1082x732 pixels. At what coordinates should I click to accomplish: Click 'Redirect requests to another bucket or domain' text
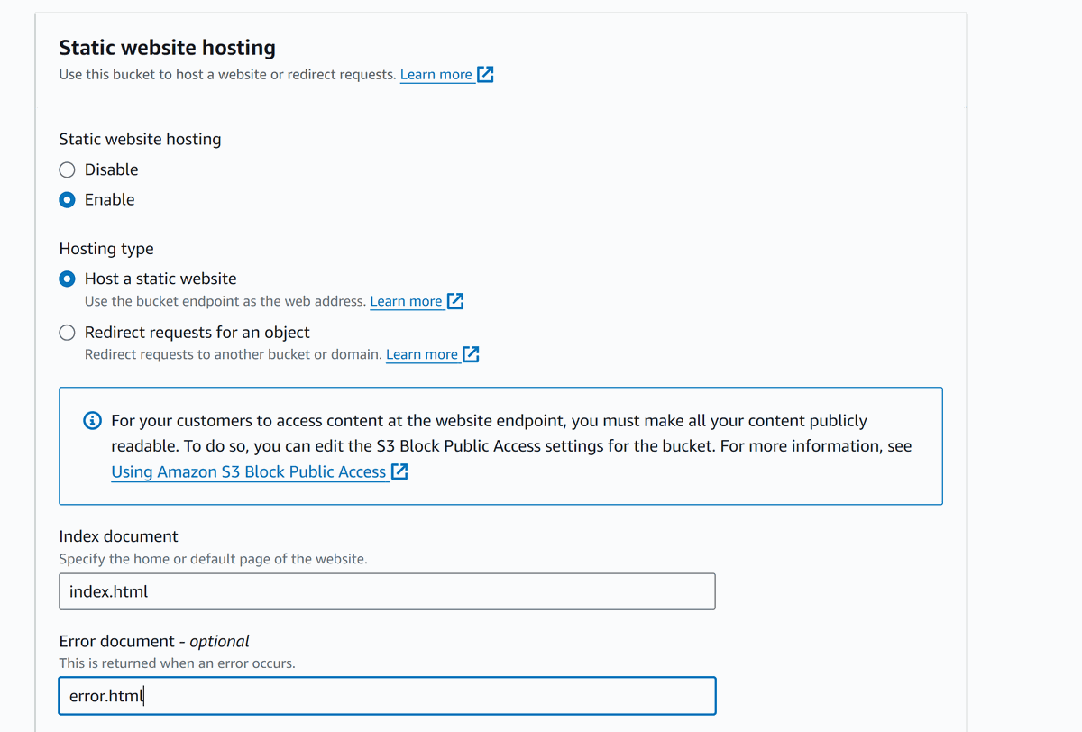(x=234, y=354)
